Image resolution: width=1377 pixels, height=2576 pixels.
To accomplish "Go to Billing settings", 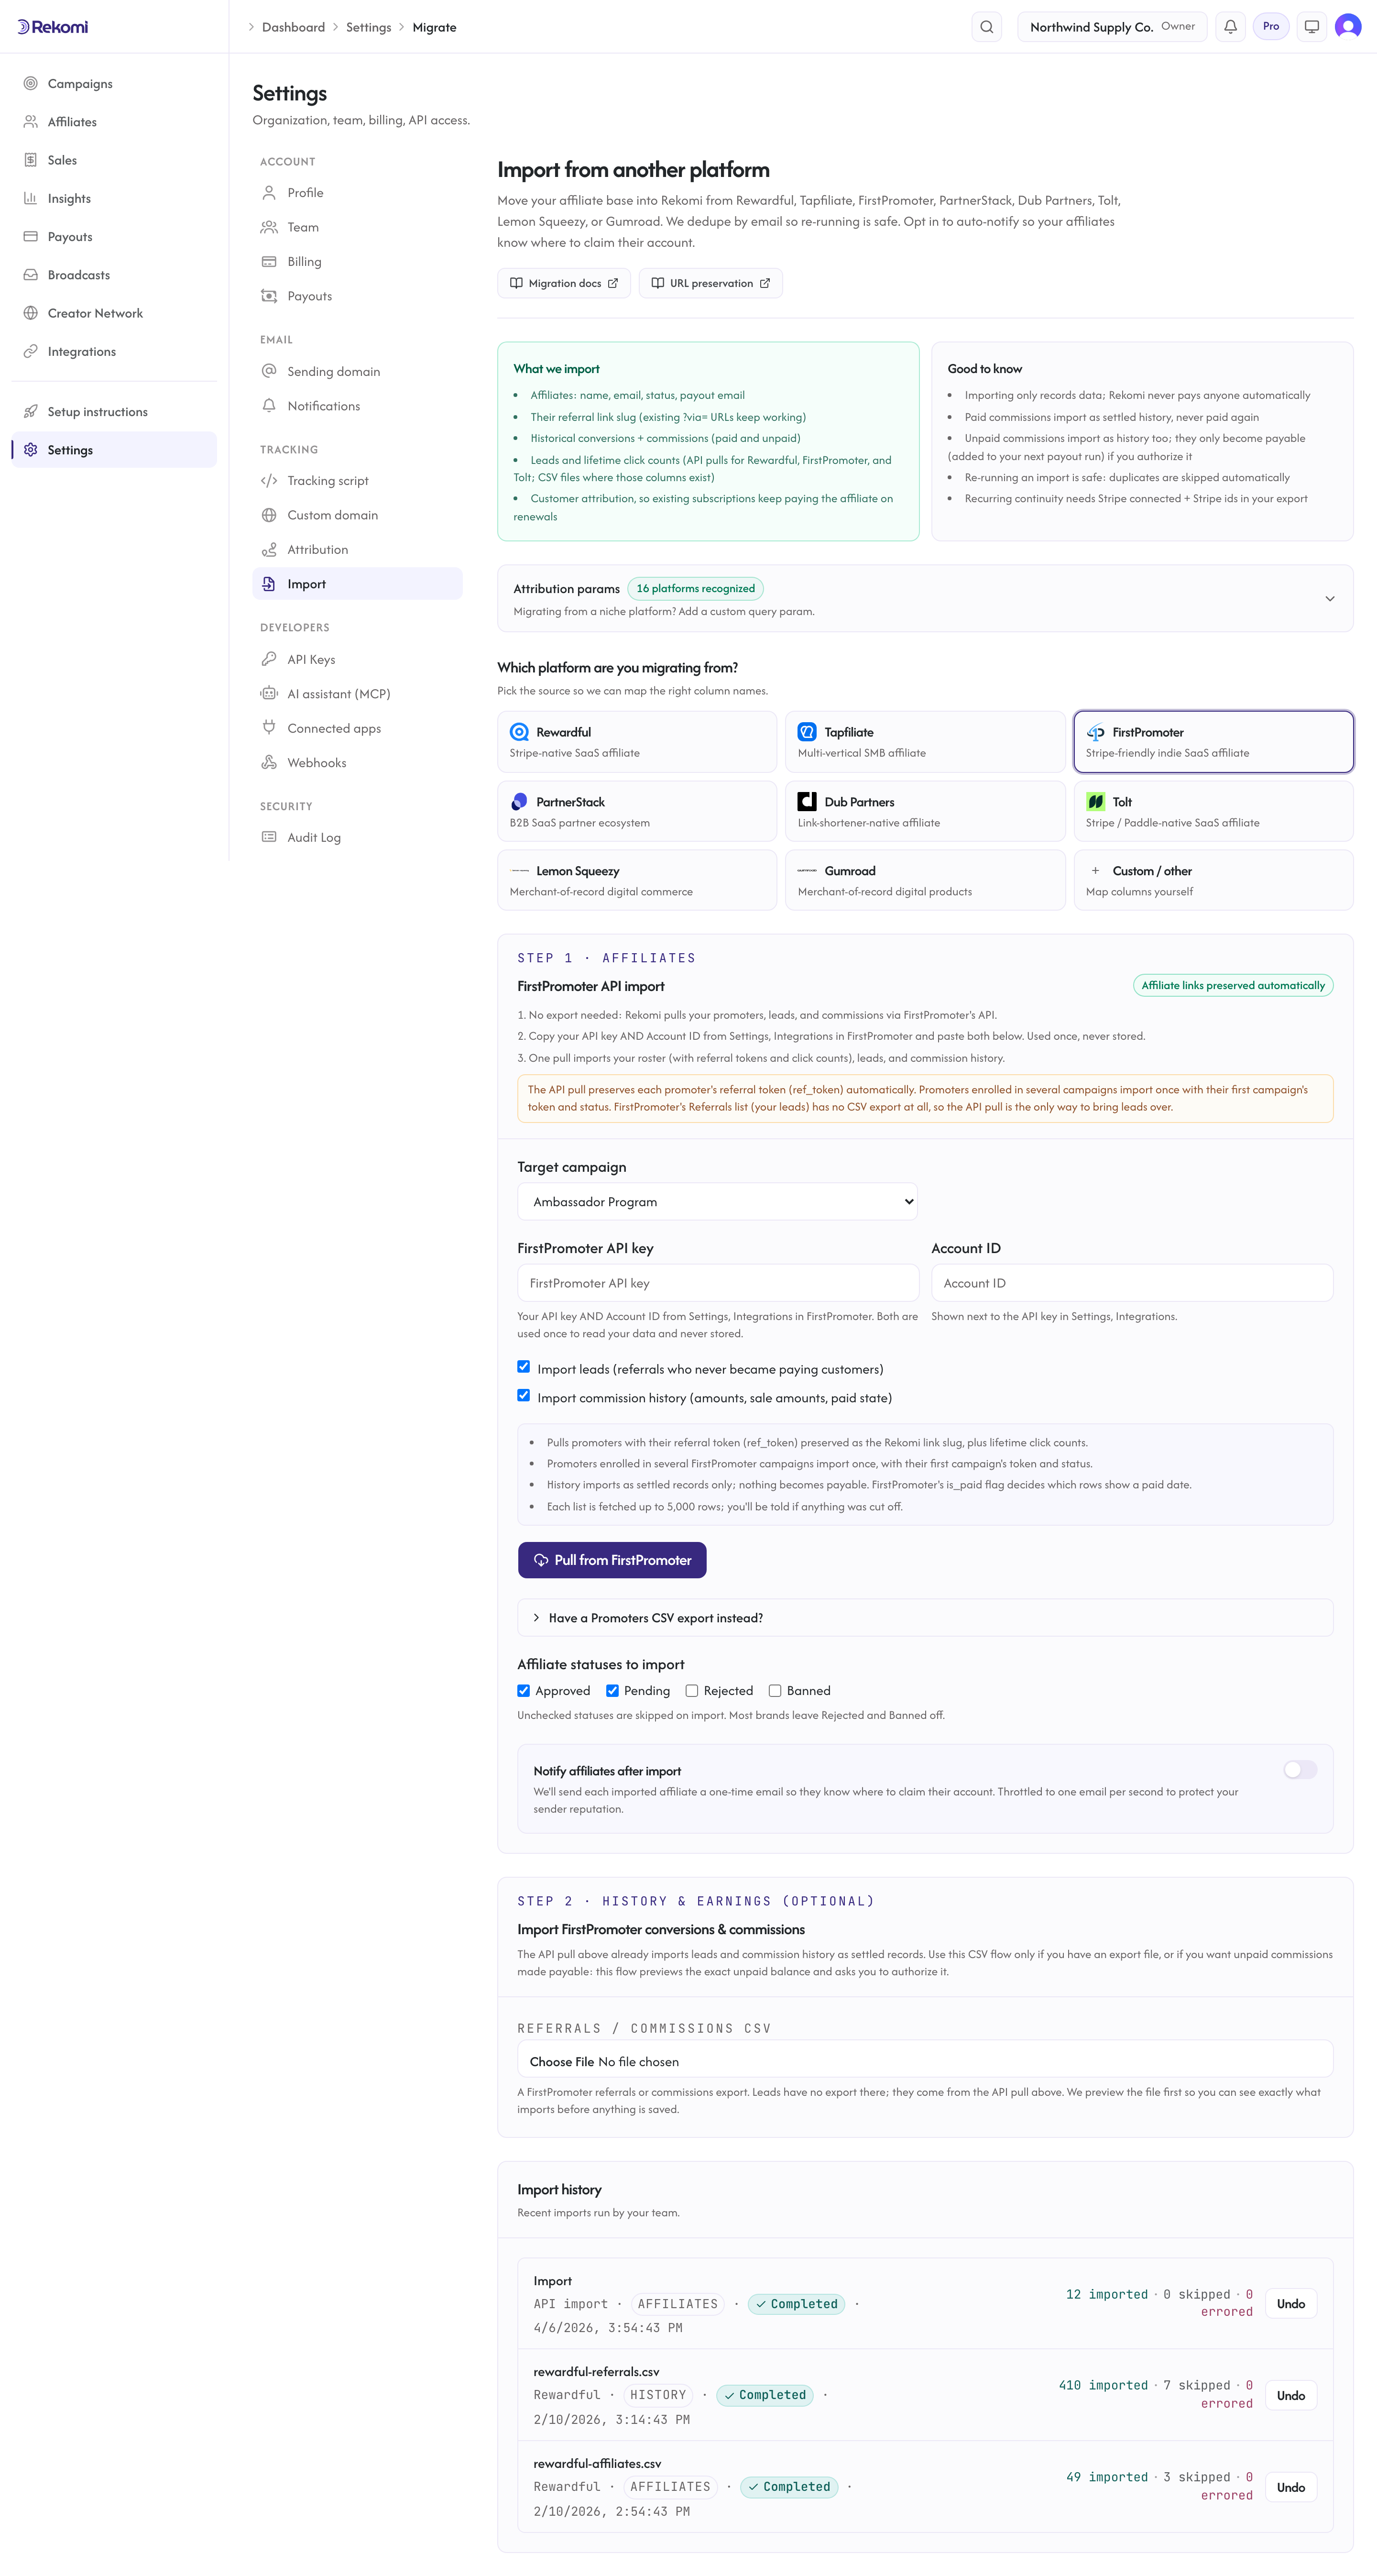I will point(357,262).
